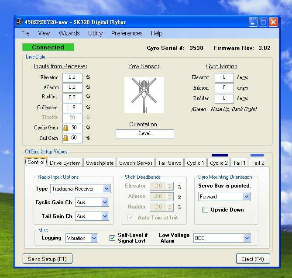Screen dimensions: 292x278
Task: Click the Gyro Motion Elevator deg/s field
Action: (224, 77)
